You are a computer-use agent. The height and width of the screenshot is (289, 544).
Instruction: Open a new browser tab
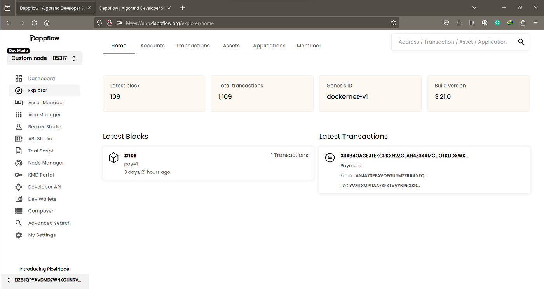(x=183, y=8)
